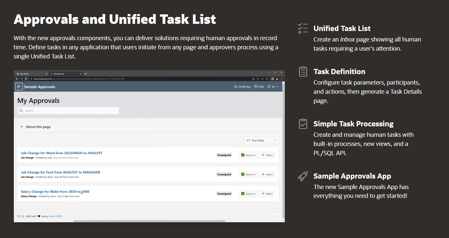This screenshot has height=238, width=449.
Task: Click the Sample Approvals hamburger menu icon
Action: pos(19,87)
